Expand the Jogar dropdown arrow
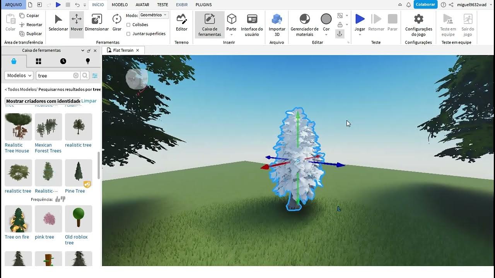Viewport: 495px width, 278px height. pos(360,35)
